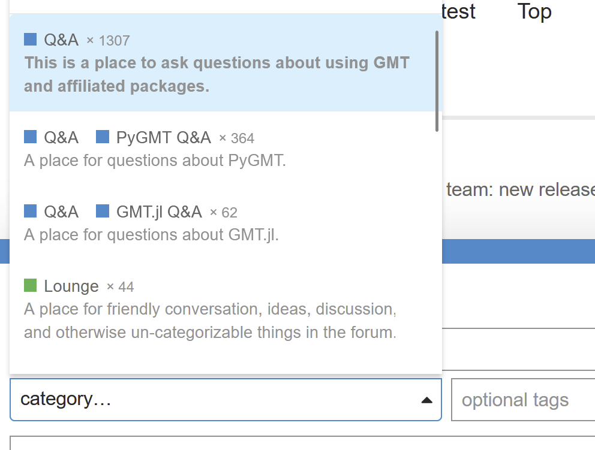Click the 'A place for questions about PyGMT' description
The width and height of the screenshot is (595, 450).
155,161
